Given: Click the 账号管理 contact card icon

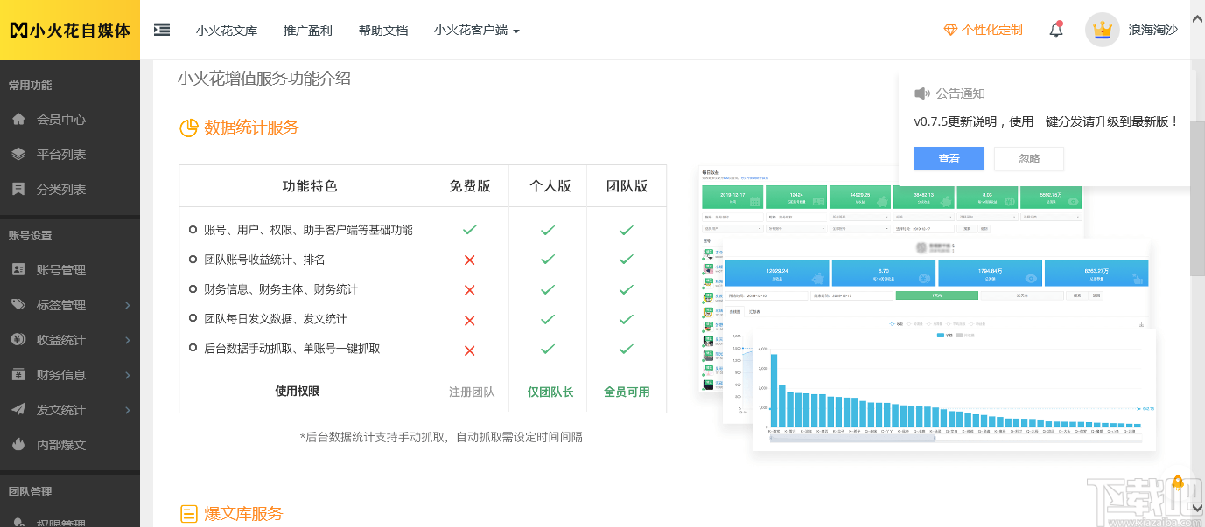Looking at the screenshot, I should (18, 270).
